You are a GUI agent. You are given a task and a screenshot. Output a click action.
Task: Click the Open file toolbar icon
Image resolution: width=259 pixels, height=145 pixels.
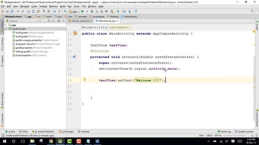tap(3, 11)
